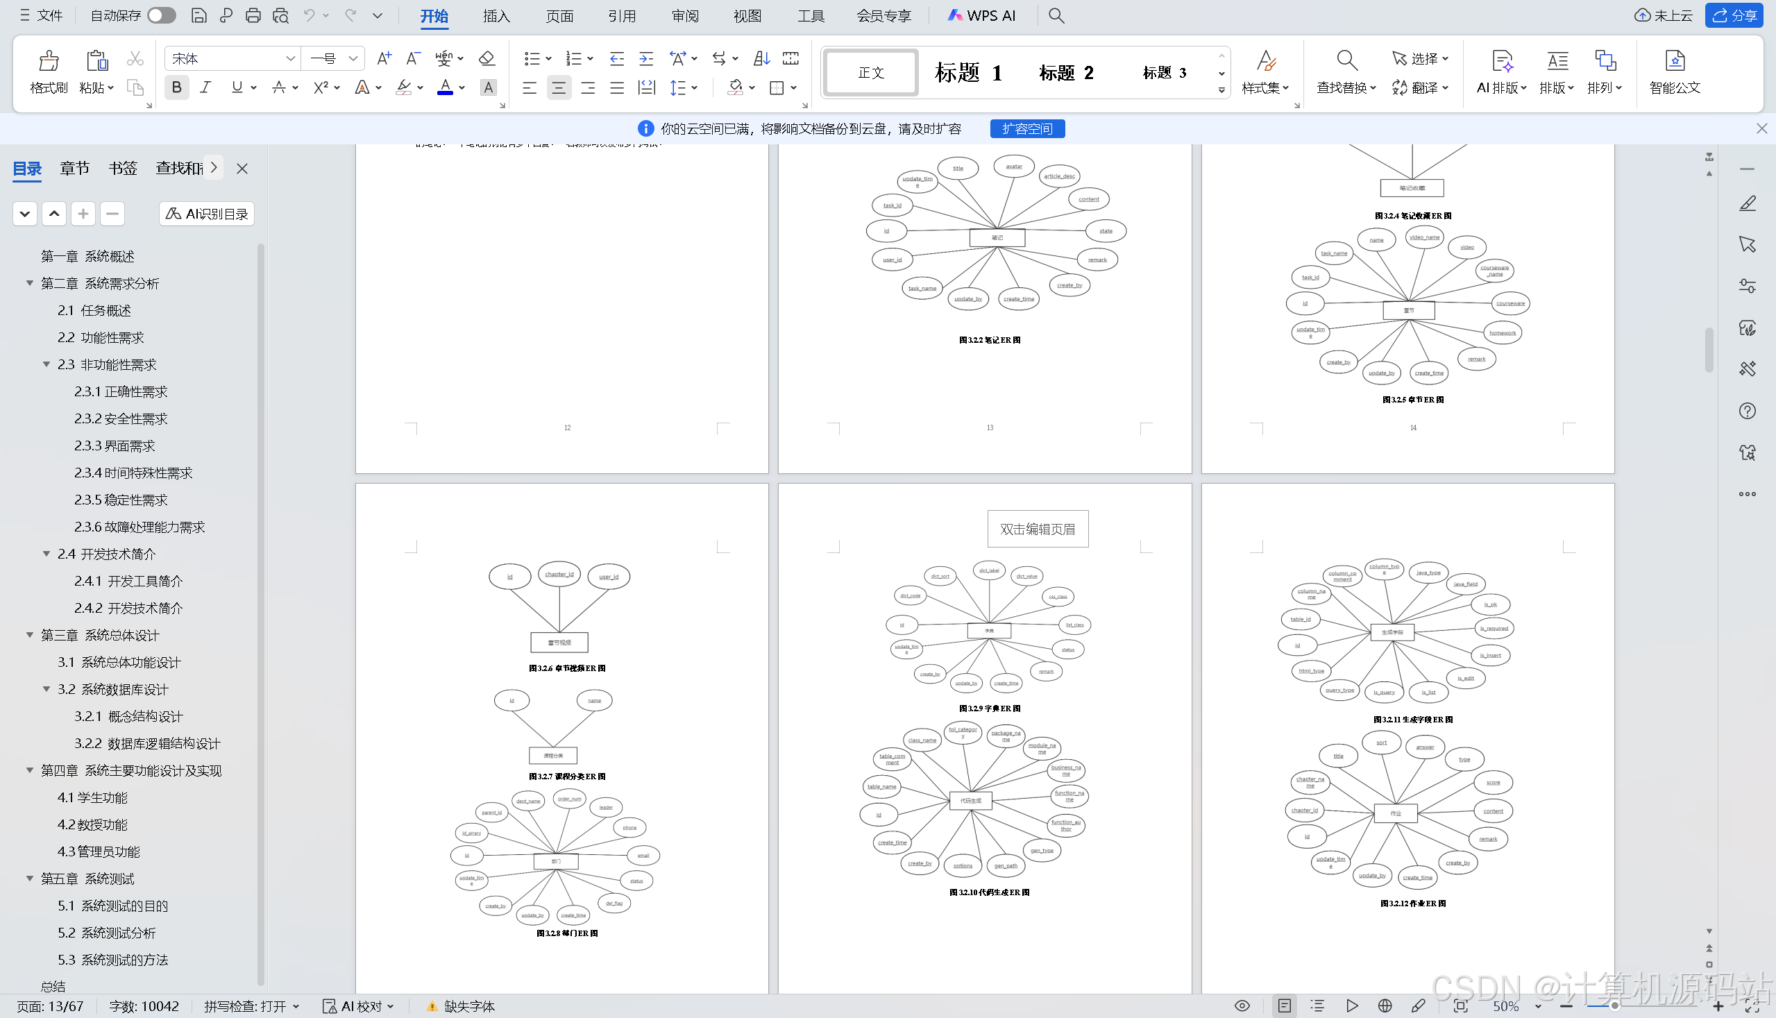Collapse 第二章 系统需求分析 tree node
This screenshot has width=1776, height=1018.
30,283
